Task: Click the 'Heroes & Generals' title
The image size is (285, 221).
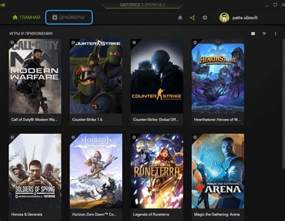Action: (x=26, y=214)
